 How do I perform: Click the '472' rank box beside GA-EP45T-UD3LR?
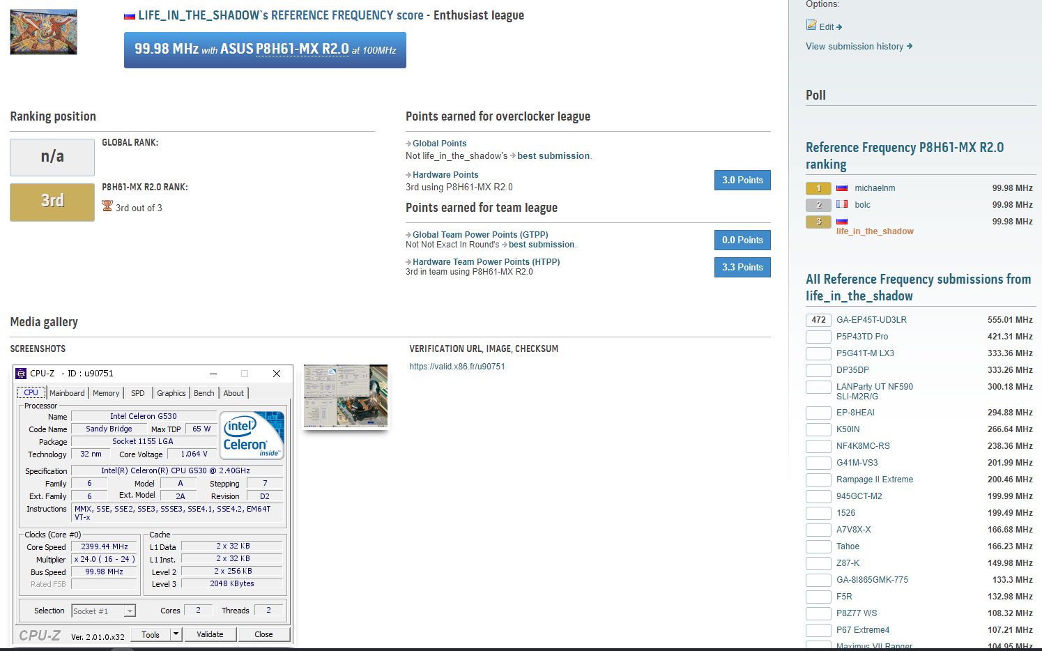(818, 320)
